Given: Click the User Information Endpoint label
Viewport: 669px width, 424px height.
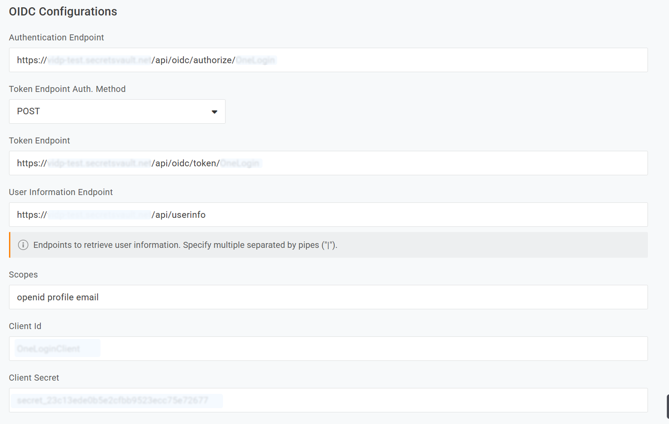Looking at the screenshot, I should [61, 192].
